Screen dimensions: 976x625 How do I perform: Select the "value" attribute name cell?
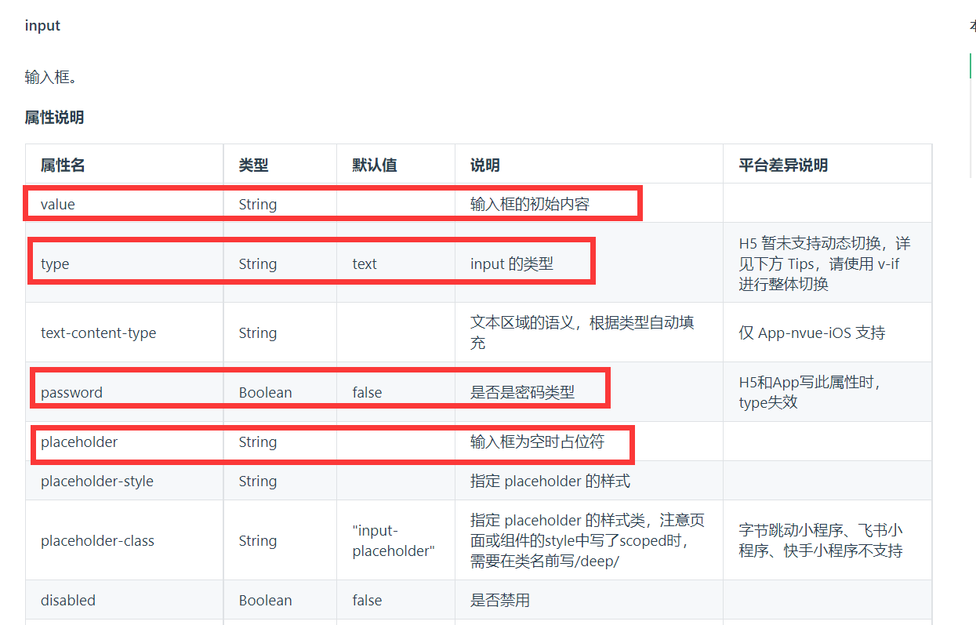point(58,204)
